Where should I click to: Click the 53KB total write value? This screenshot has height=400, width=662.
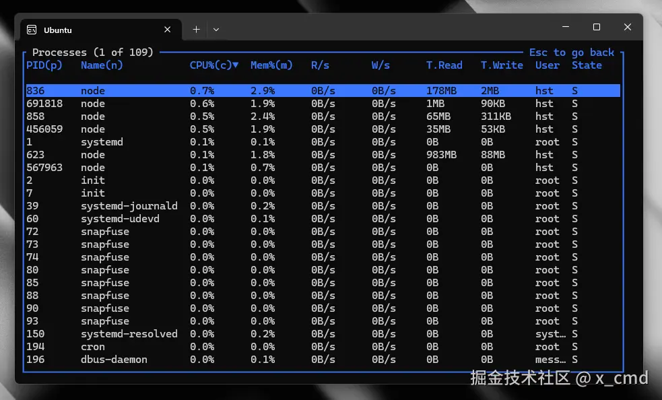pyautogui.click(x=493, y=129)
